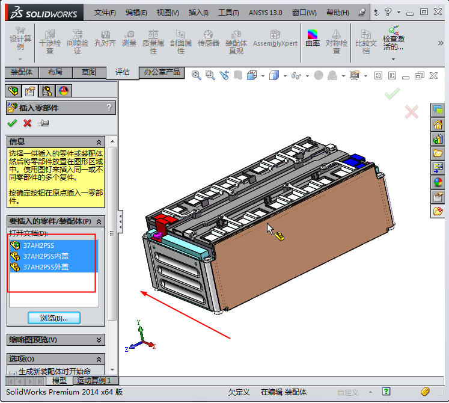
Task: Open help for Insert Component panel
Action: (109, 108)
